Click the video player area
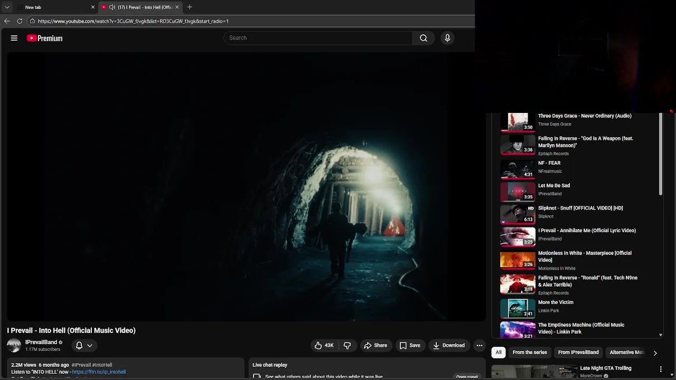This screenshot has width=676, height=380. click(246, 186)
